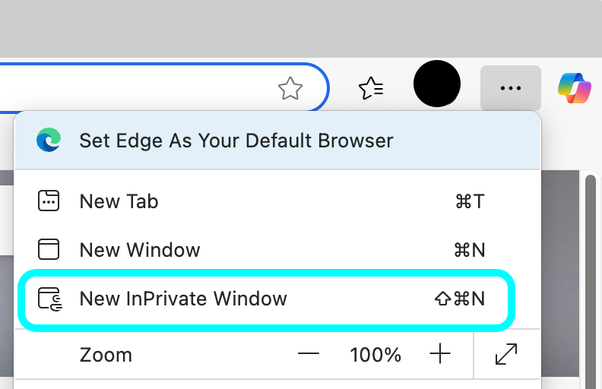Click the Edge logo in the menu
The height and width of the screenshot is (389, 602).
pyautogui.click(x=49, y=141)
